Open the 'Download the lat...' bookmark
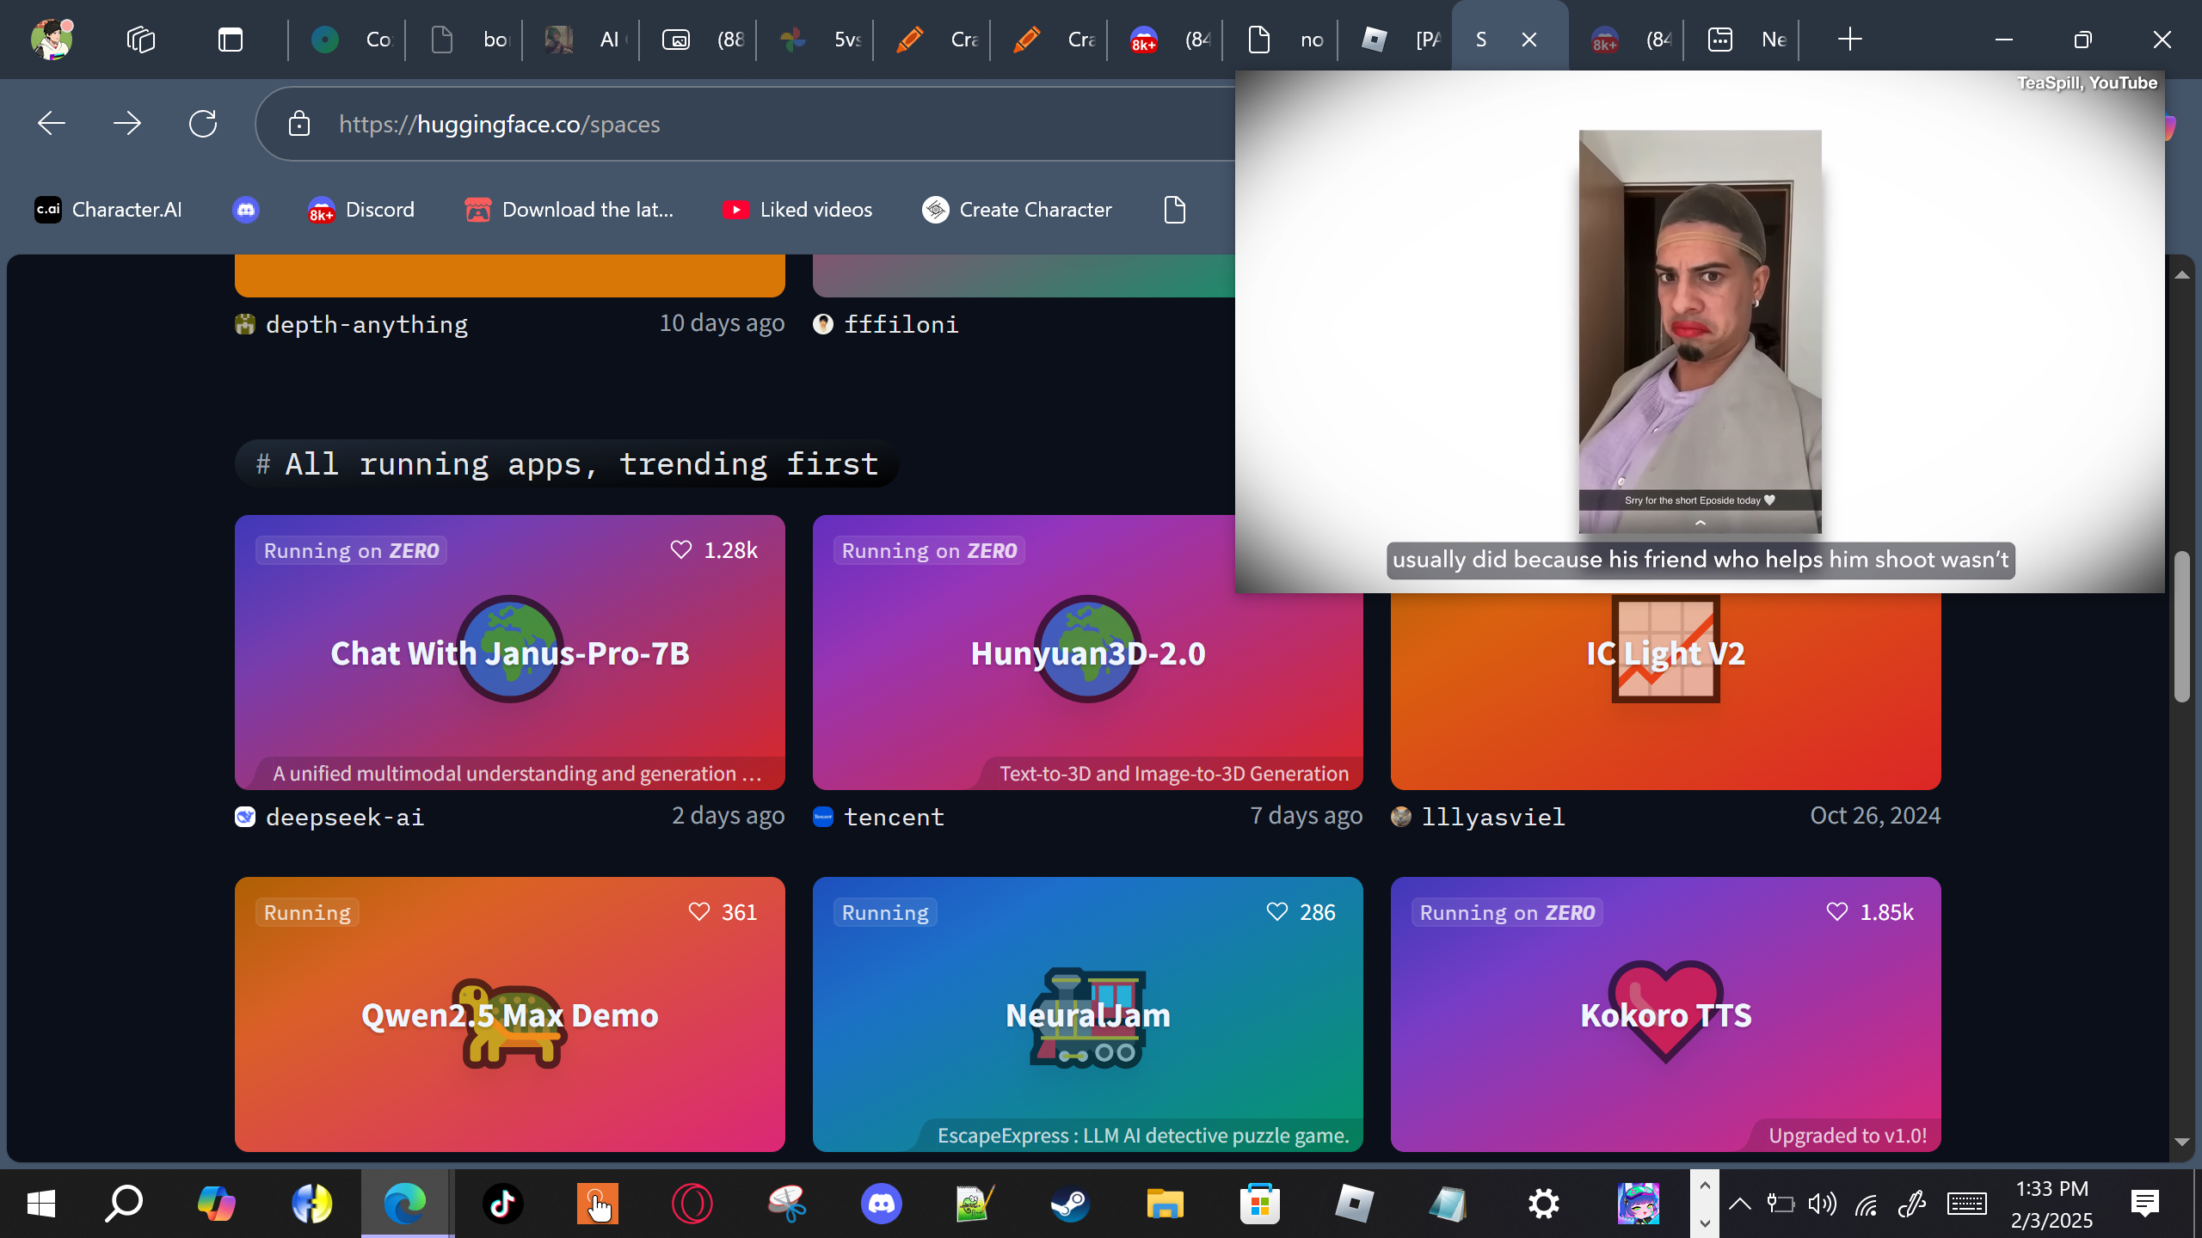 (569, 210)
